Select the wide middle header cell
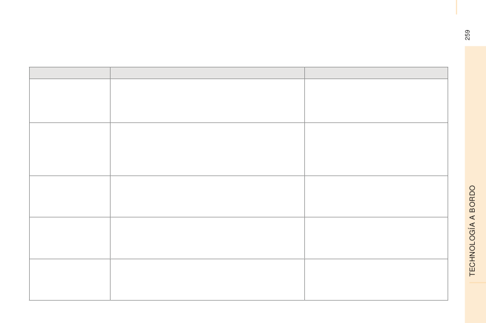The height and width of the screenshot is (323, 486). click(x=207, y=73)
